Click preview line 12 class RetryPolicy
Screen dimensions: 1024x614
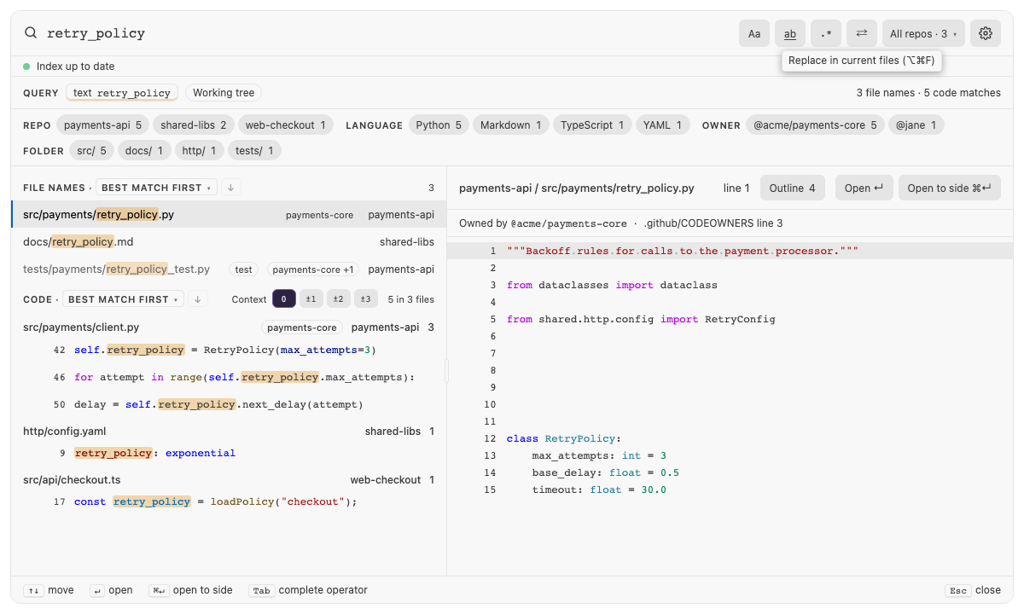(x=730, y=438)
